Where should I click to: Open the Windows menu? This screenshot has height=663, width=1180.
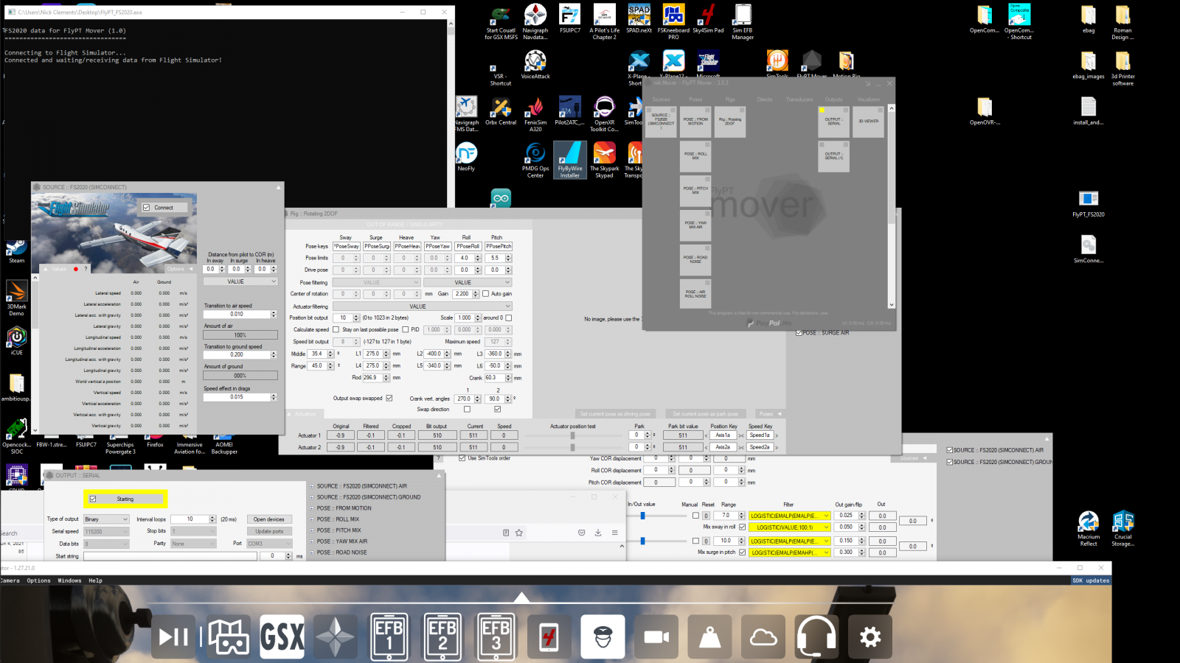tap(69, 580)
